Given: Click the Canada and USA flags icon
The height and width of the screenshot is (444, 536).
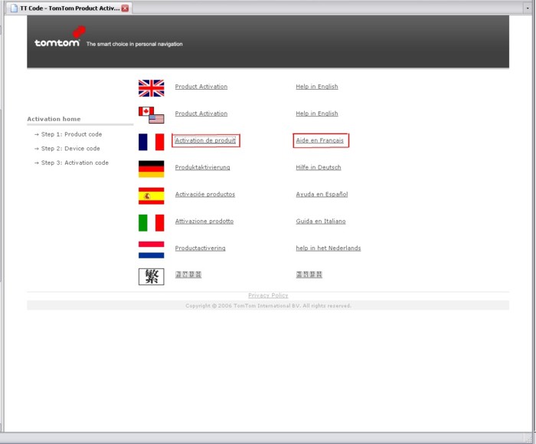Looking at the screenshot, I should 151,115.
